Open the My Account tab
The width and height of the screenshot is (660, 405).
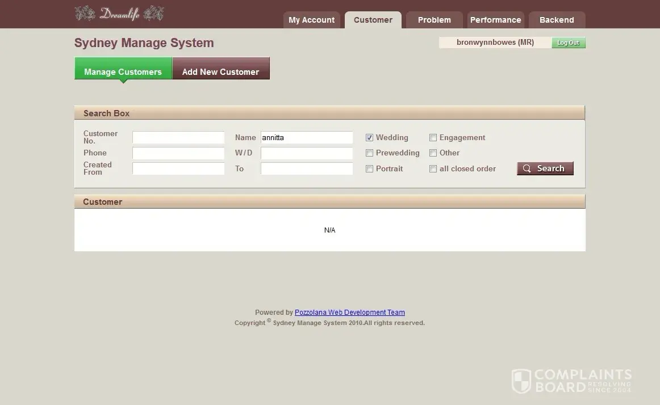(x=311, y=20)
